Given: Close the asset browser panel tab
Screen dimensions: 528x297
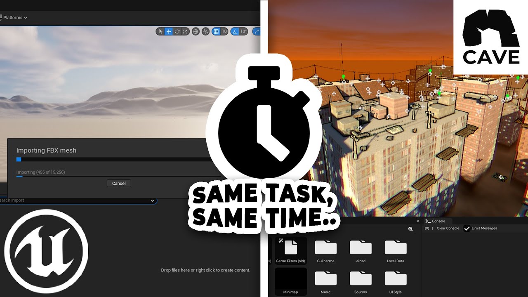Looking at the screenshot, I should 418,221.
